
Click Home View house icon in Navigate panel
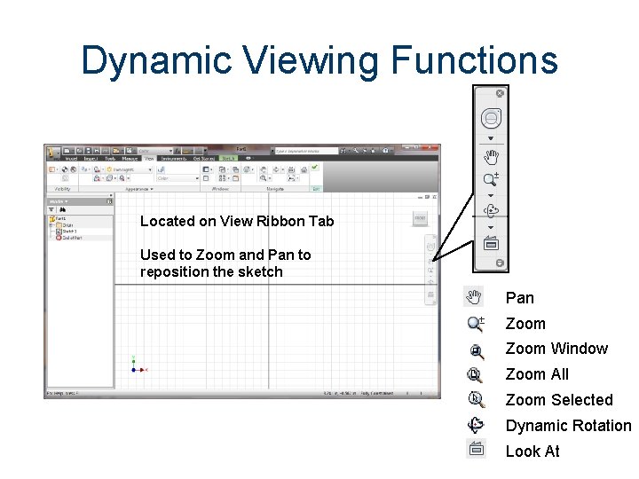(304, 169)
